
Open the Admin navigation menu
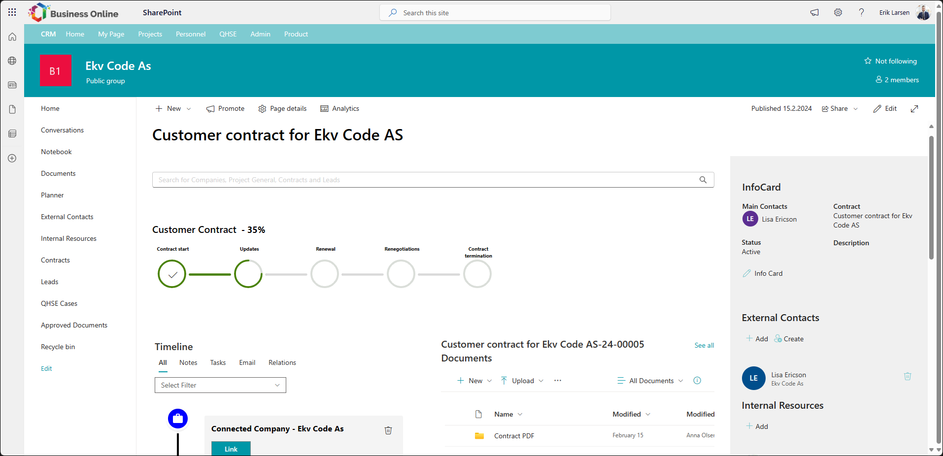click(x=260, y=34)
